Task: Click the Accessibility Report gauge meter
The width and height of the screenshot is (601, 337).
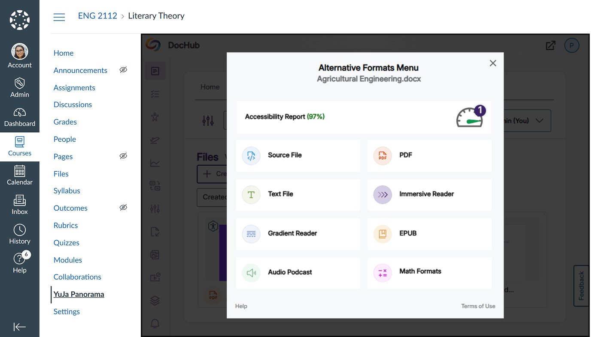Action: coord(470,117)
